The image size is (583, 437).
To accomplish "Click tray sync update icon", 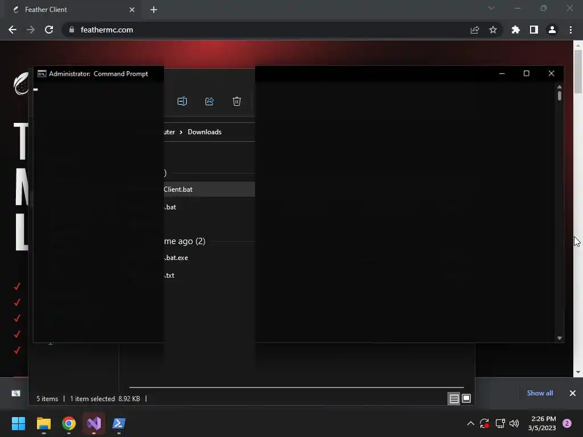I will (x=484, y=423).
